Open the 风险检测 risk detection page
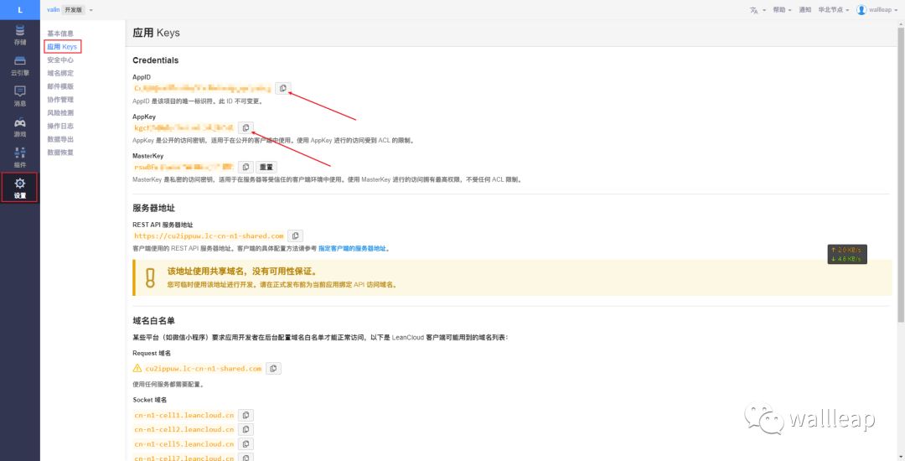The image size is (905, 461). click(x=60, y=113)
